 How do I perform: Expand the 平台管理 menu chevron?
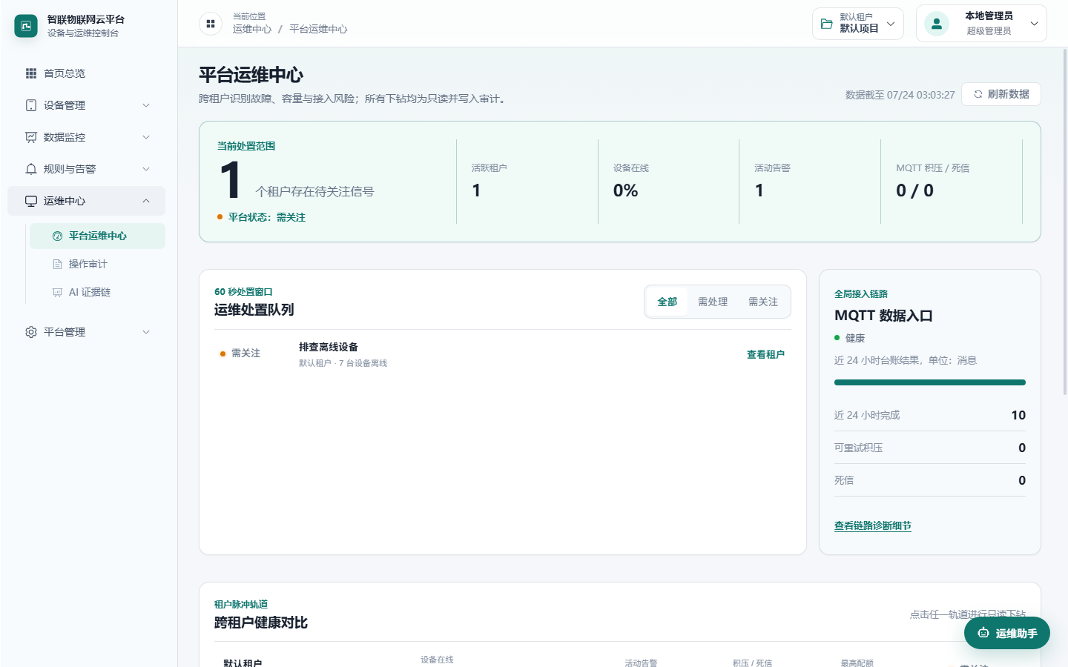pos(146,332)
